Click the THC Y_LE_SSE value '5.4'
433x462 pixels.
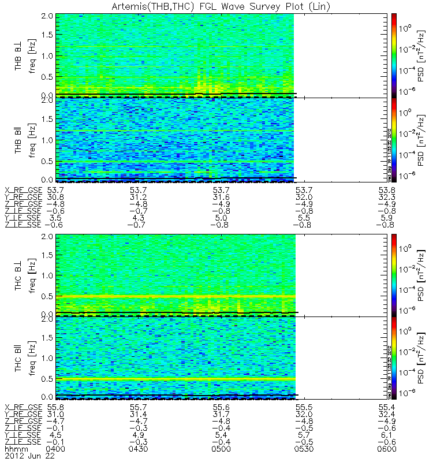coord(221,435)
